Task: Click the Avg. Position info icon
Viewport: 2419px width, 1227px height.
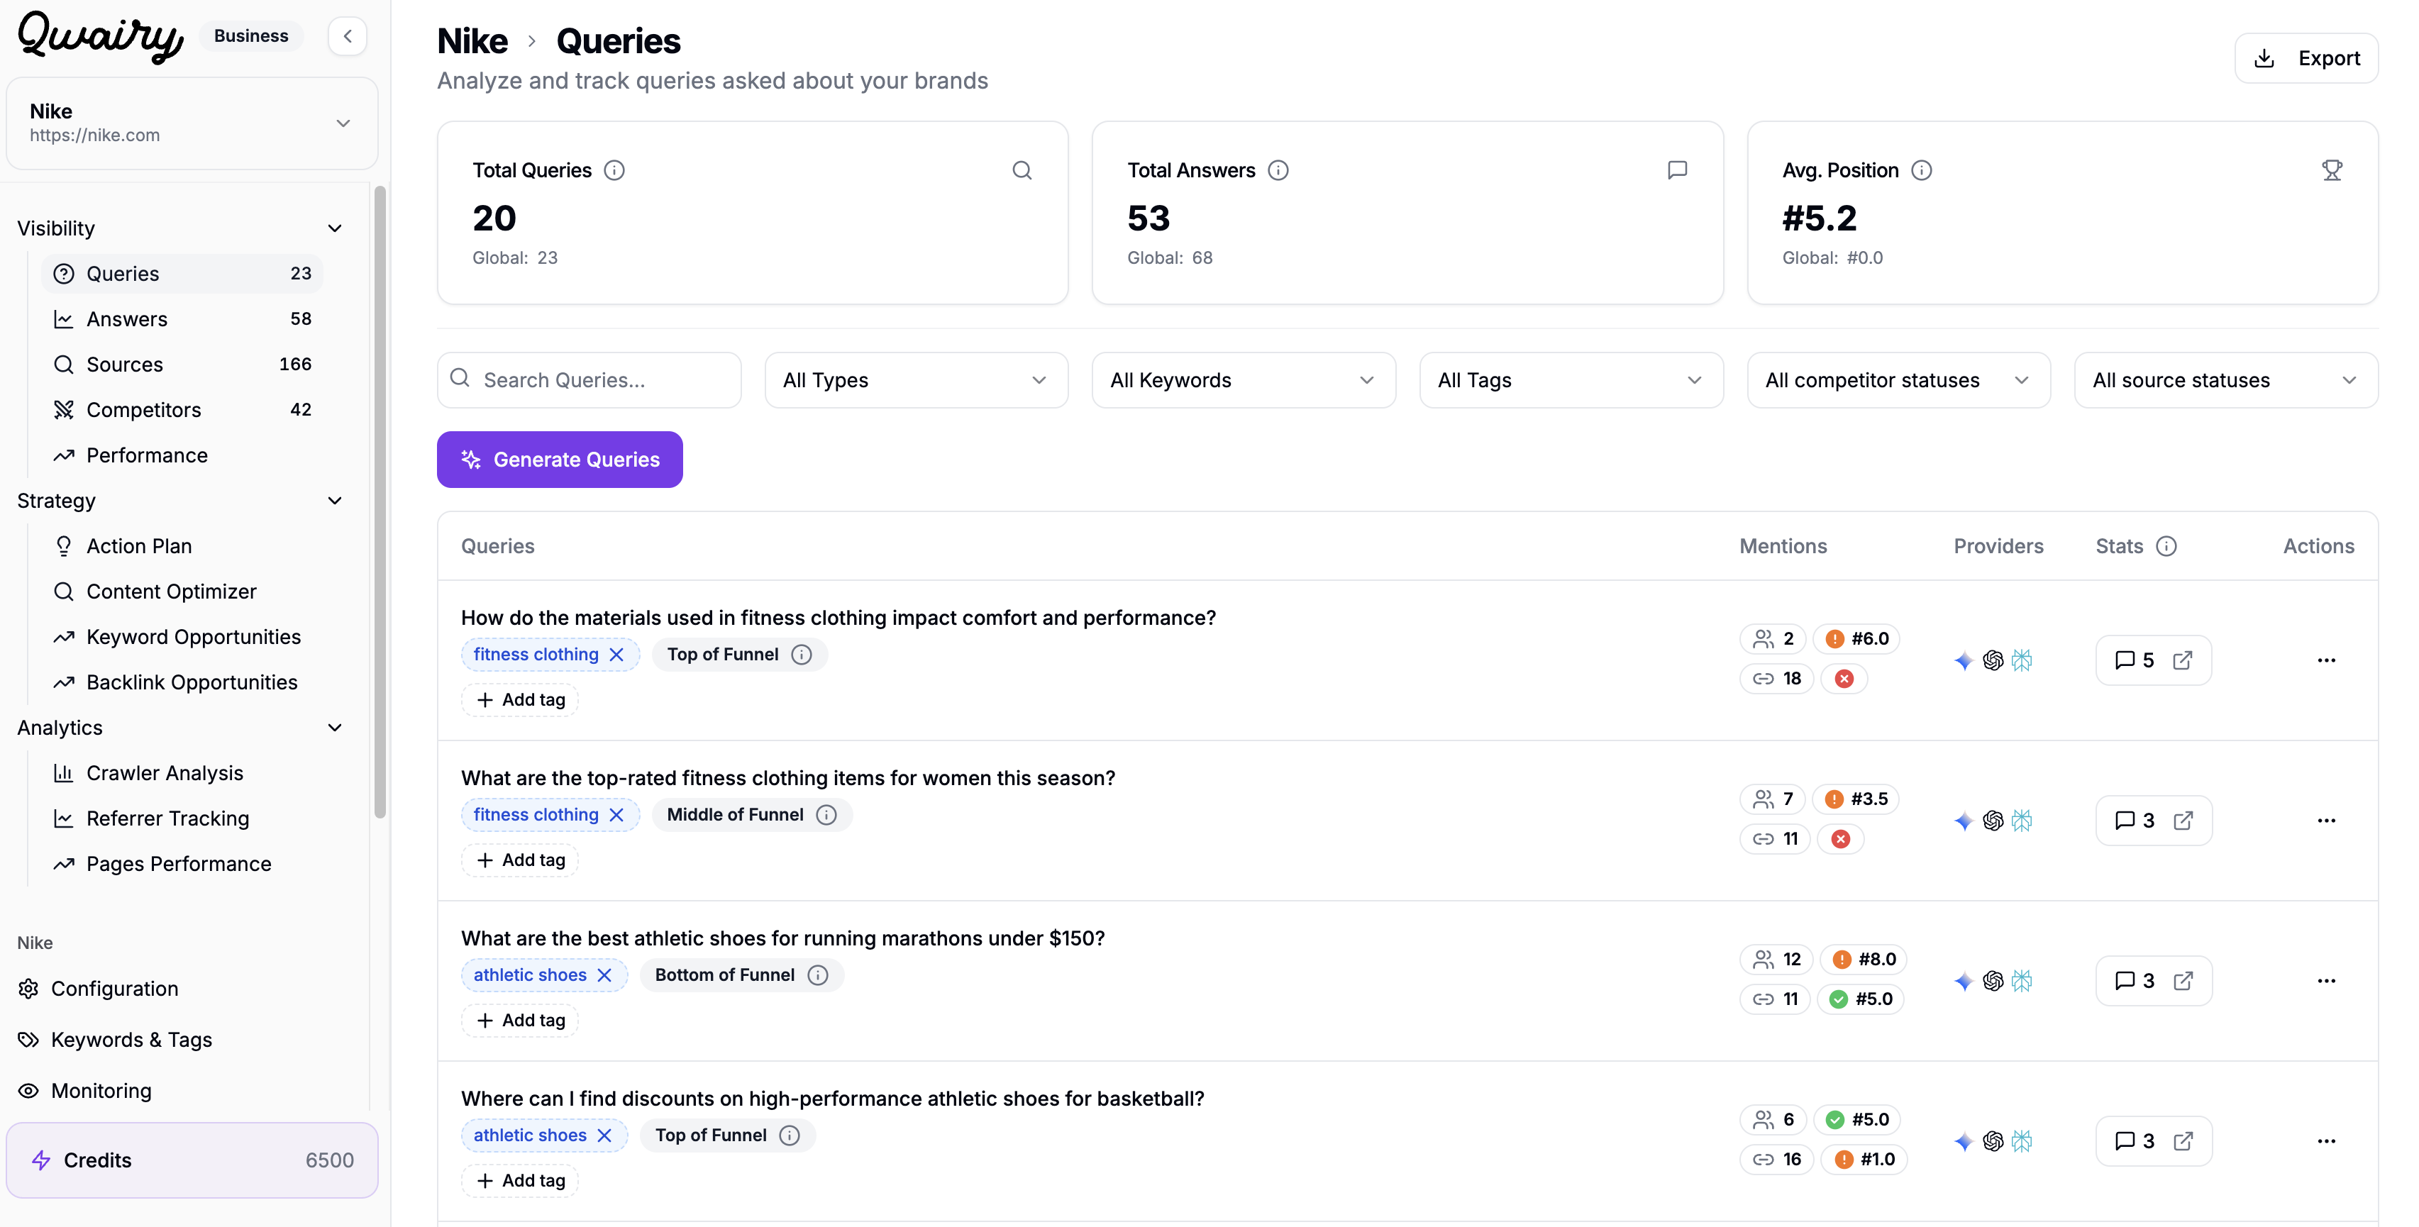Action: [1921, 170]
